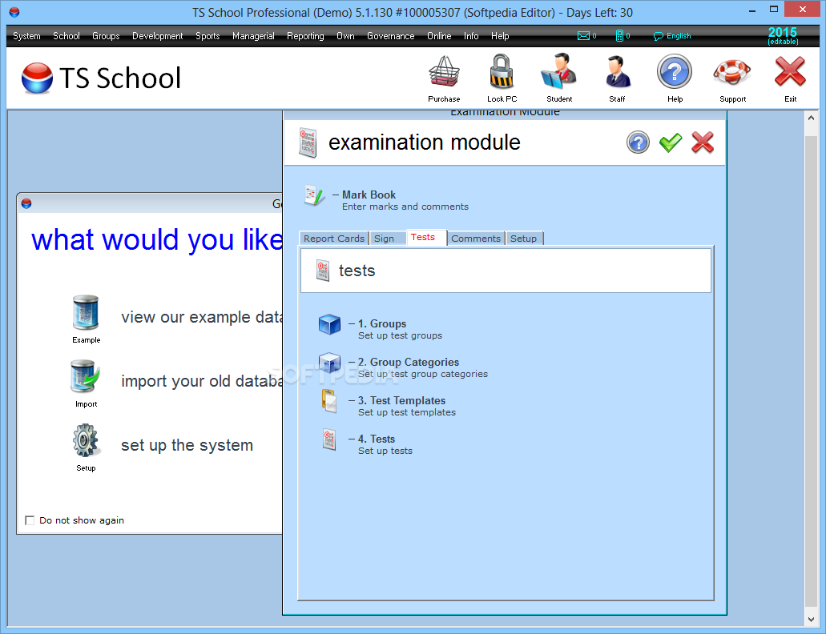Screen dimensions: 826x634
Task: Click the blue cube Groups icon
Action: (330, 324)
